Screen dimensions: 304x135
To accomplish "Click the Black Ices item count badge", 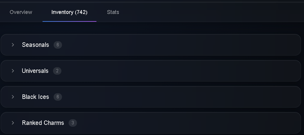I will [58, 97].
